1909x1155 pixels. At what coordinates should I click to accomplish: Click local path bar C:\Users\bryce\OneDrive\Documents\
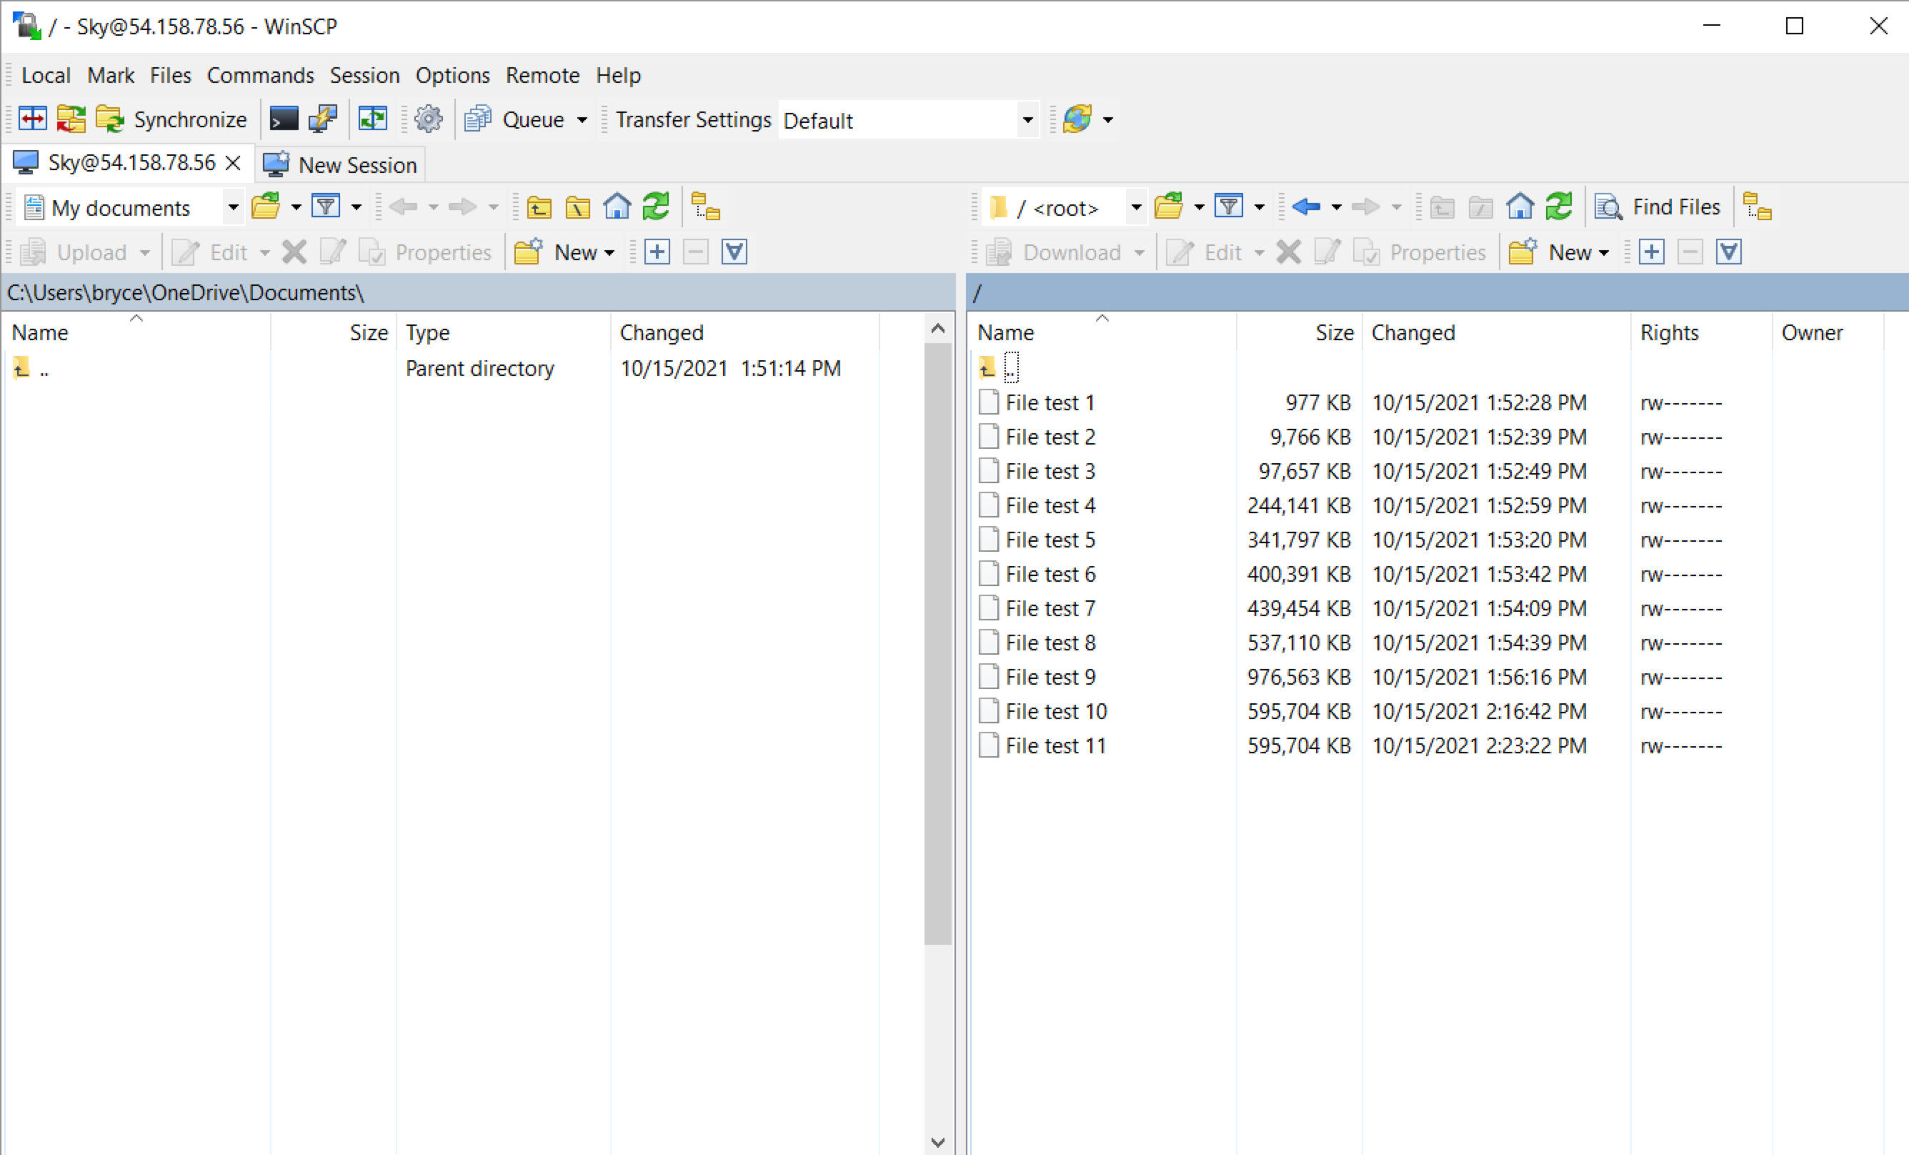coord(477,292)
